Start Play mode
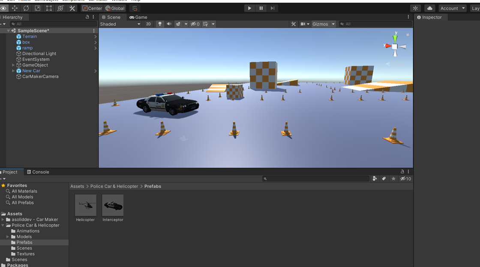The height and width of the screenshot is (267, 480). tap(249, 8)
